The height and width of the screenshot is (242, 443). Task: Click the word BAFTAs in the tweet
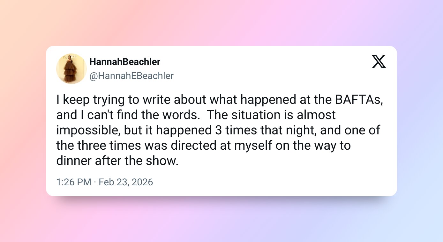click(x=359, y=100)
